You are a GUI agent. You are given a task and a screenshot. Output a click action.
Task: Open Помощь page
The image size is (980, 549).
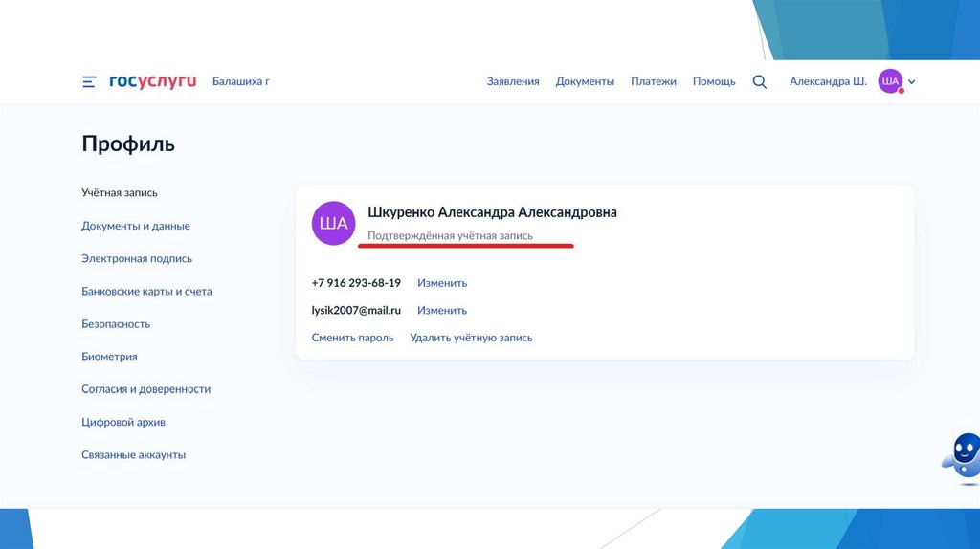[x=714, y=82]
